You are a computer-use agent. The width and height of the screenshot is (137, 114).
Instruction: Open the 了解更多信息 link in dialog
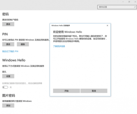coord(59,46)
